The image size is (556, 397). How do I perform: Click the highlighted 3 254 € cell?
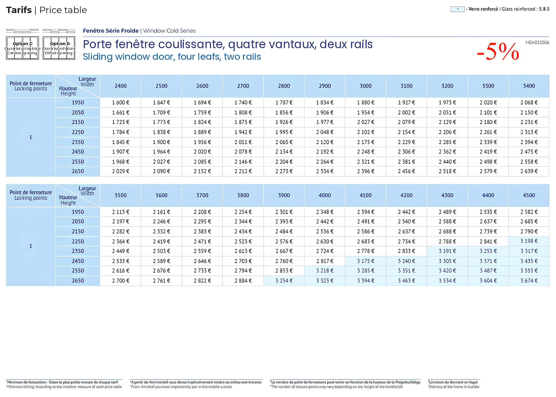284,281
